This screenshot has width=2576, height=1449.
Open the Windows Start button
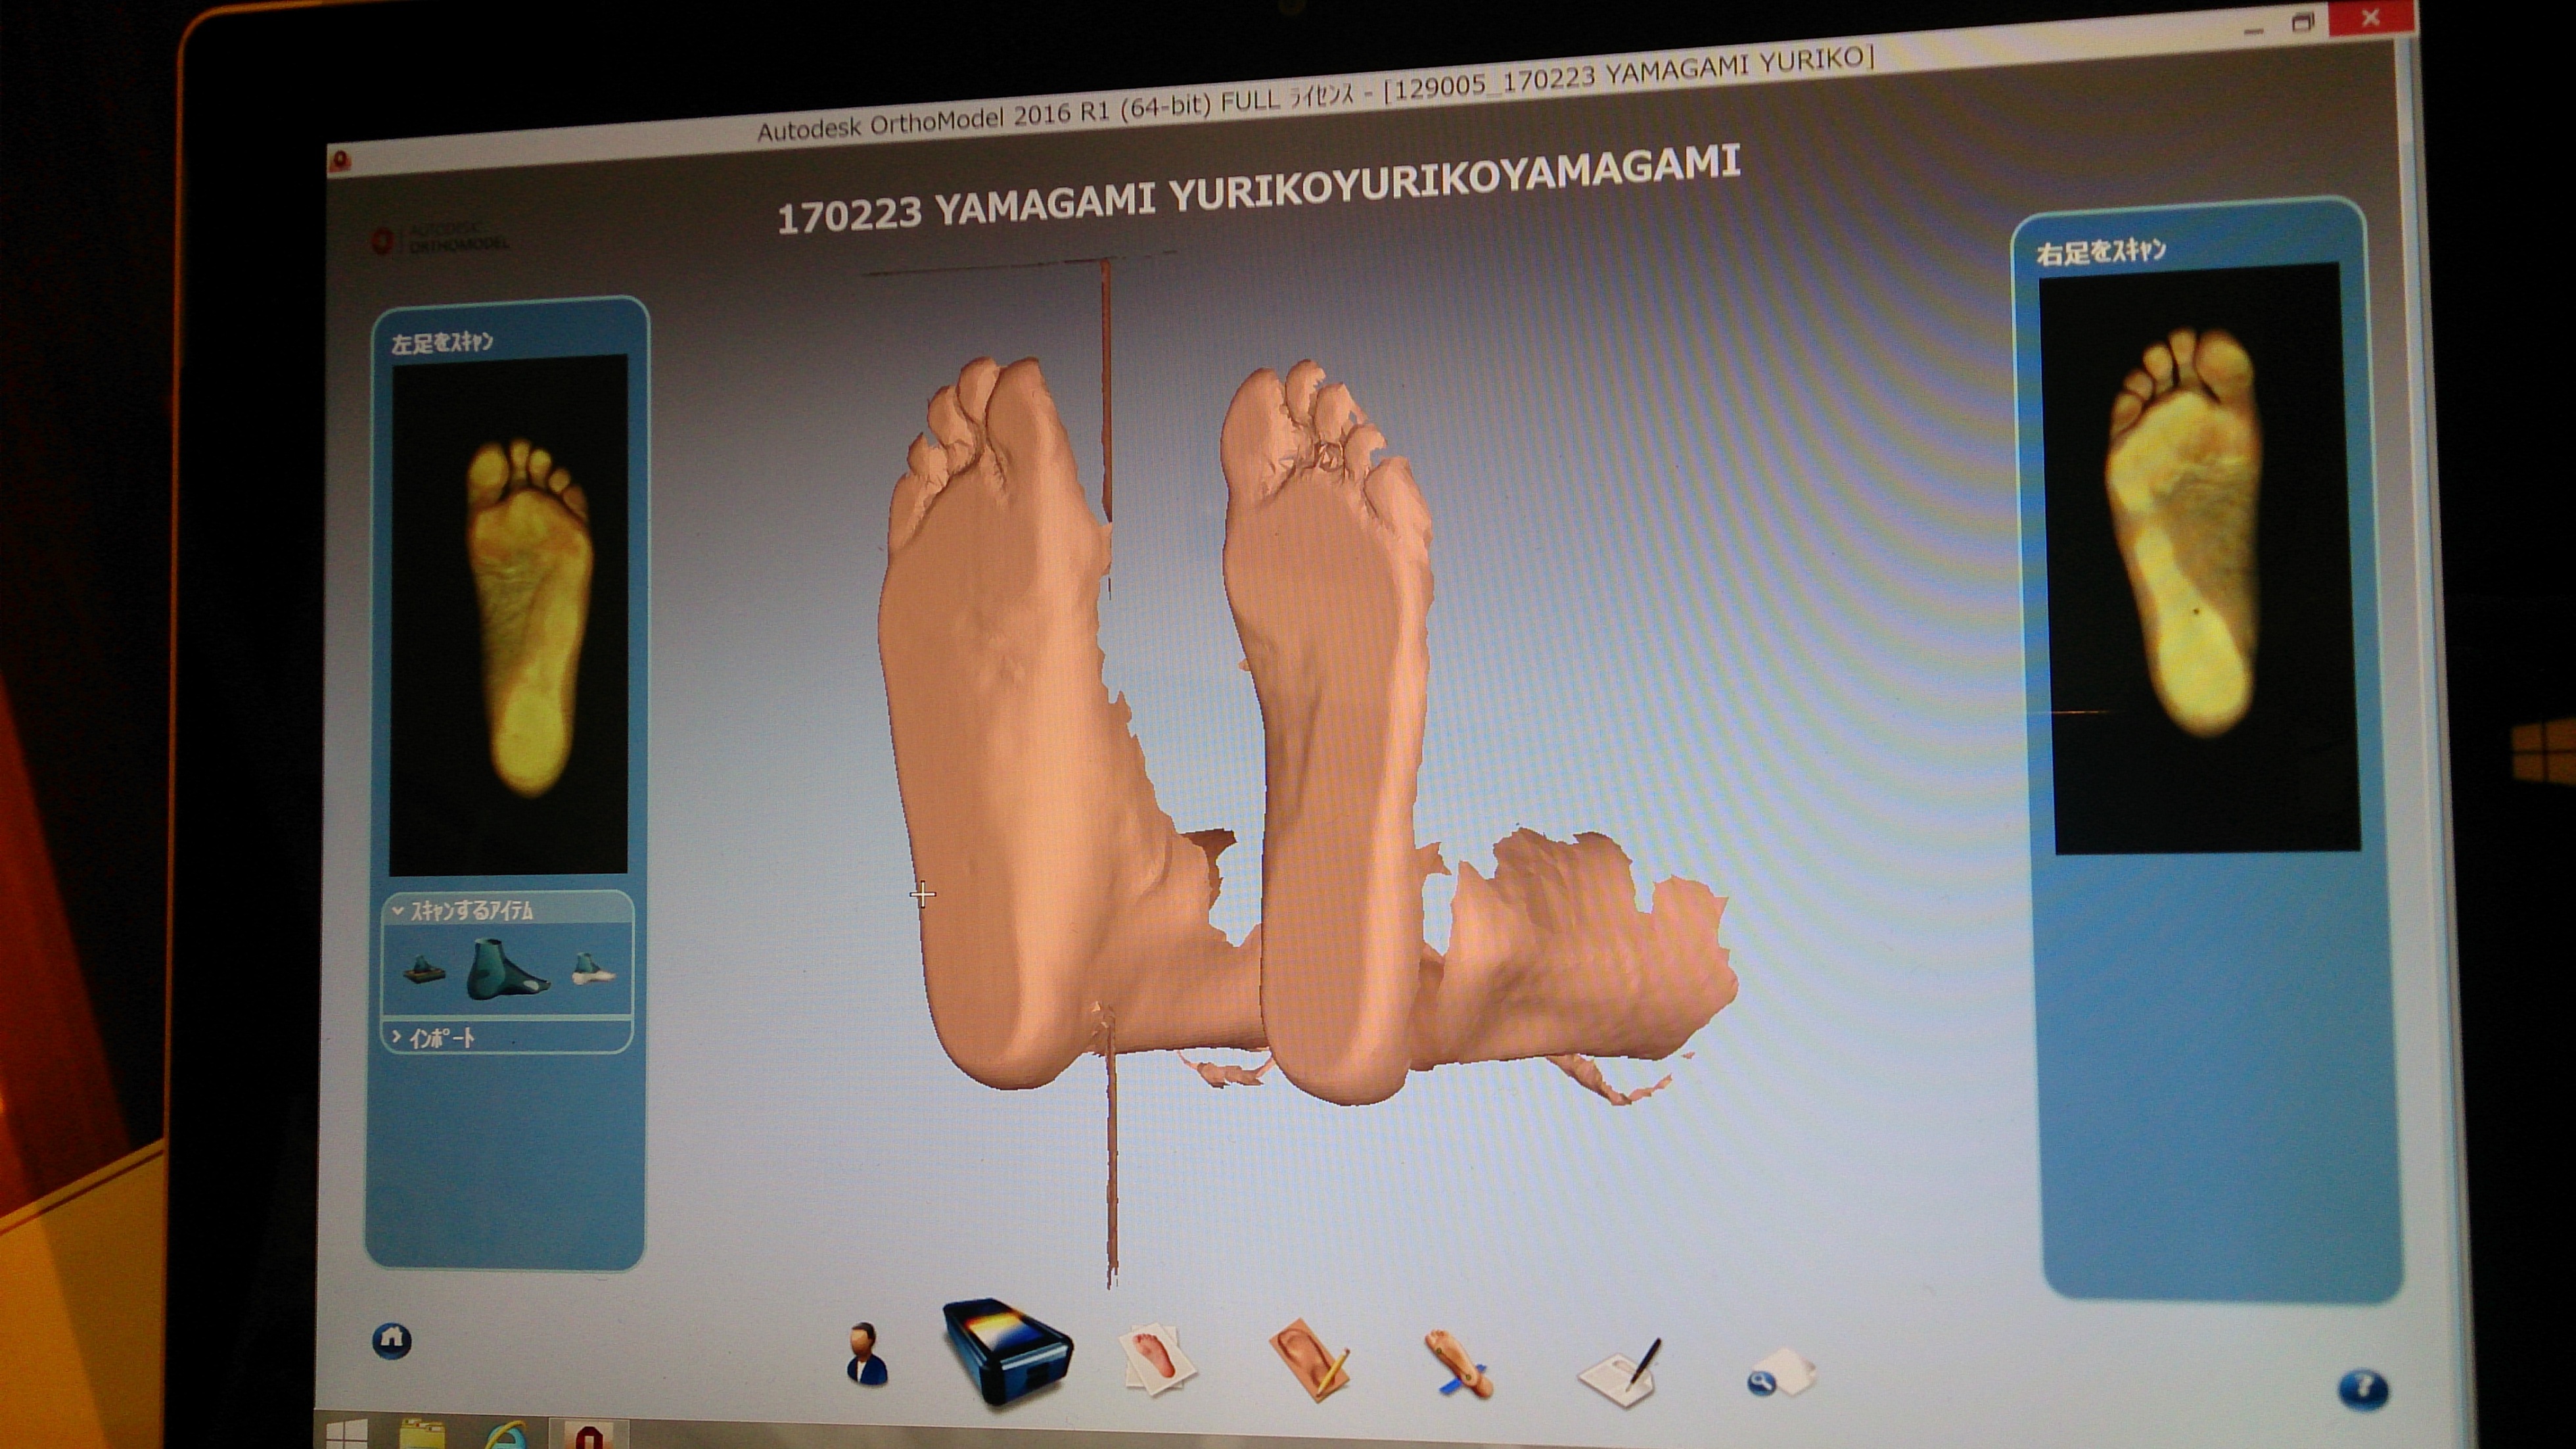tap(347, 1435)
